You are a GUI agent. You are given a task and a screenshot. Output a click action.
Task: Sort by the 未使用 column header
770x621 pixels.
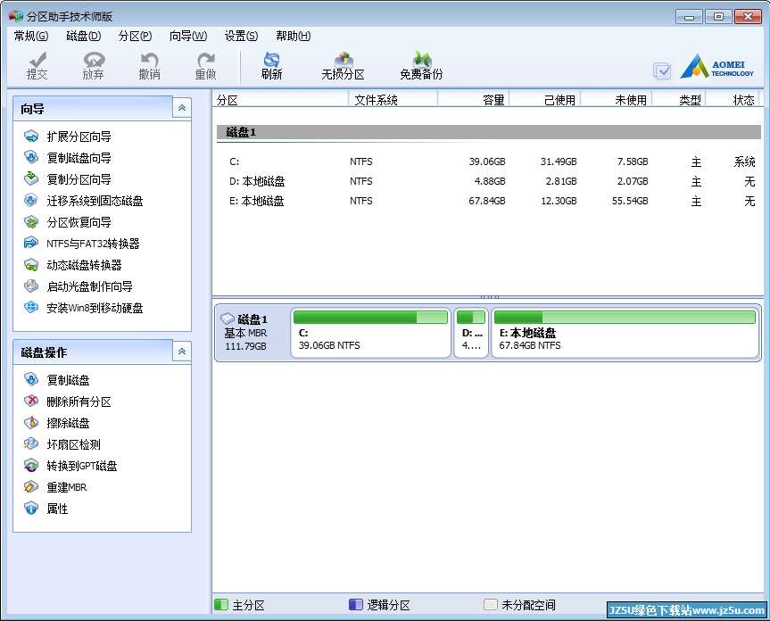point(617,100)
